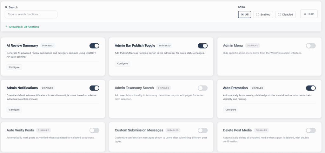
Task: Open Configure for Admin Notifications
Action: point(14,110)
